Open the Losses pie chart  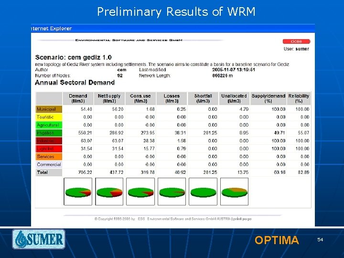[x=172, y=192]
